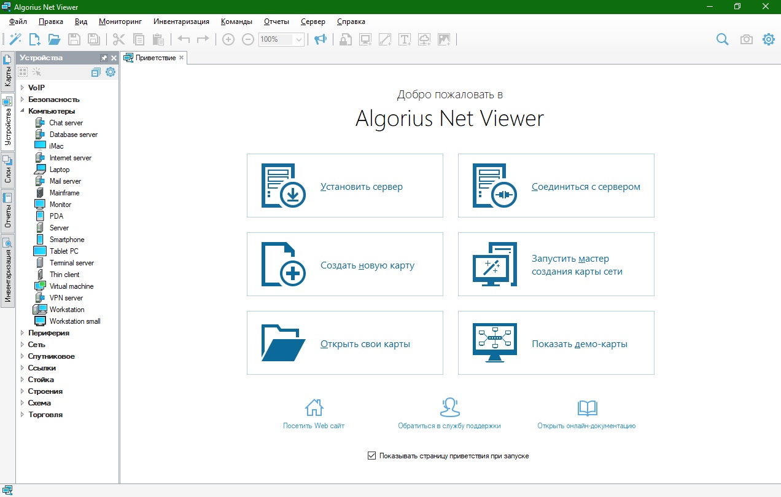Image resolution: width=781 pixels, height=497 pixels.
Task: Open settings gear at top right toolbar
Action: click(x=768, y=39)
